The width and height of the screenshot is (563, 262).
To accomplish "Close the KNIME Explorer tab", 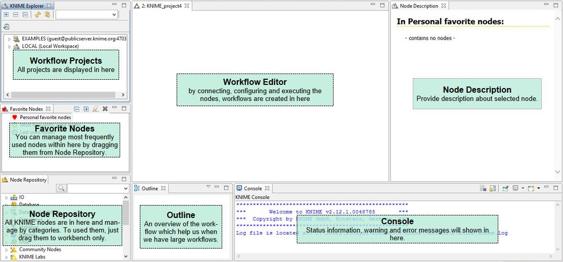I will coord(49,5).
